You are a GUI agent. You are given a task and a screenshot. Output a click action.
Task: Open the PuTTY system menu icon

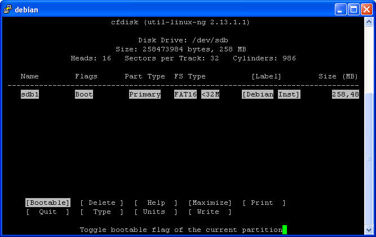click(x=7, y=9)
